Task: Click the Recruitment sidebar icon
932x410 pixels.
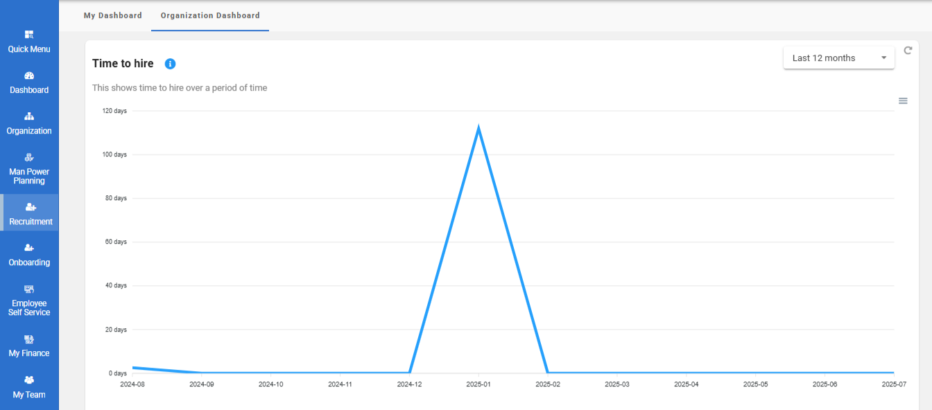Action: tap(30, 206)
